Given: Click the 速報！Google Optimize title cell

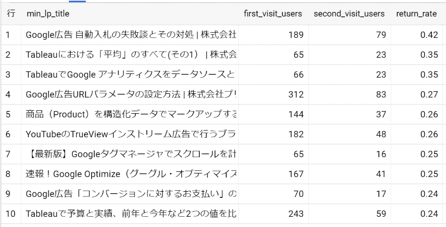Looking at the screenshot, I should (131, 174).
